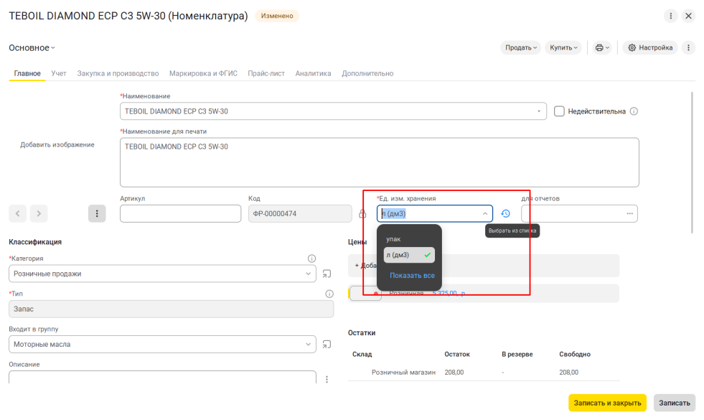Choose упак unit from dropdown list
Screen dimensions: 704x420
[393, 239]
